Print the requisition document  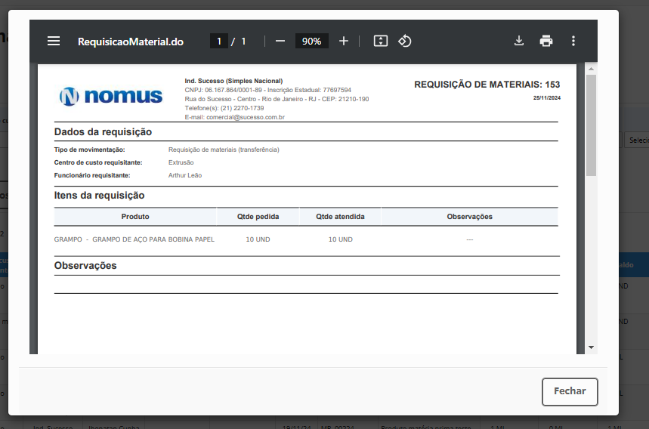click(x=546, y=41)
